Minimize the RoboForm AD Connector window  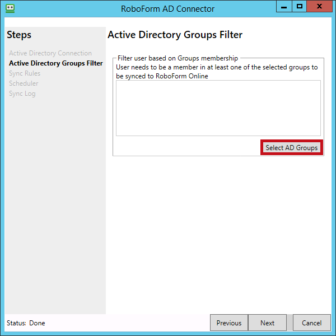[x=284, y=7]
